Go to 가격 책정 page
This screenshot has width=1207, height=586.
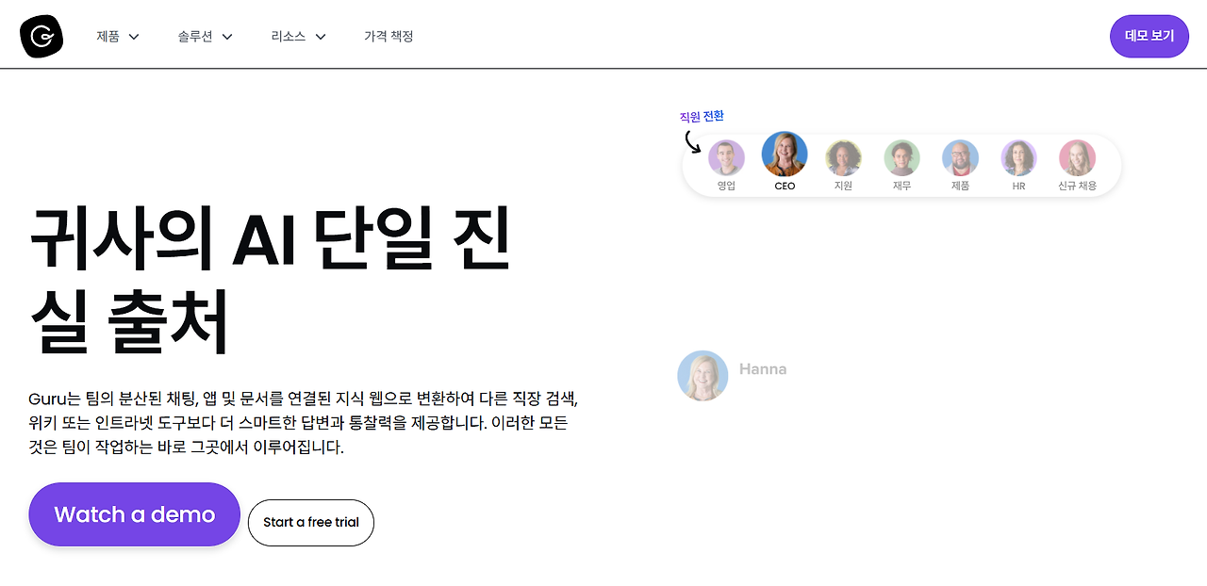389,37
